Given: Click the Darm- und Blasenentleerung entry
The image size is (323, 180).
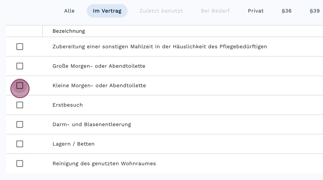Looking at the screenshot, I should 91,125.
